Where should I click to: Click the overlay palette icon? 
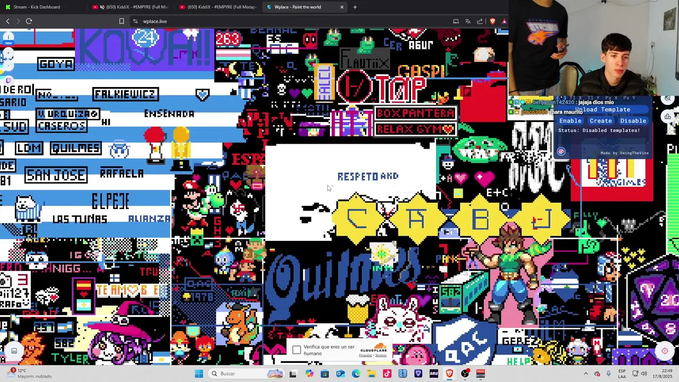[x=561, y=152]
